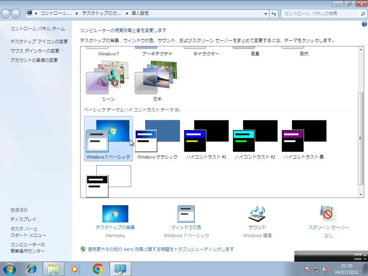Open デスクトップ アイコンの変更
Screen dimensions: 368x276
pos(39,42)
